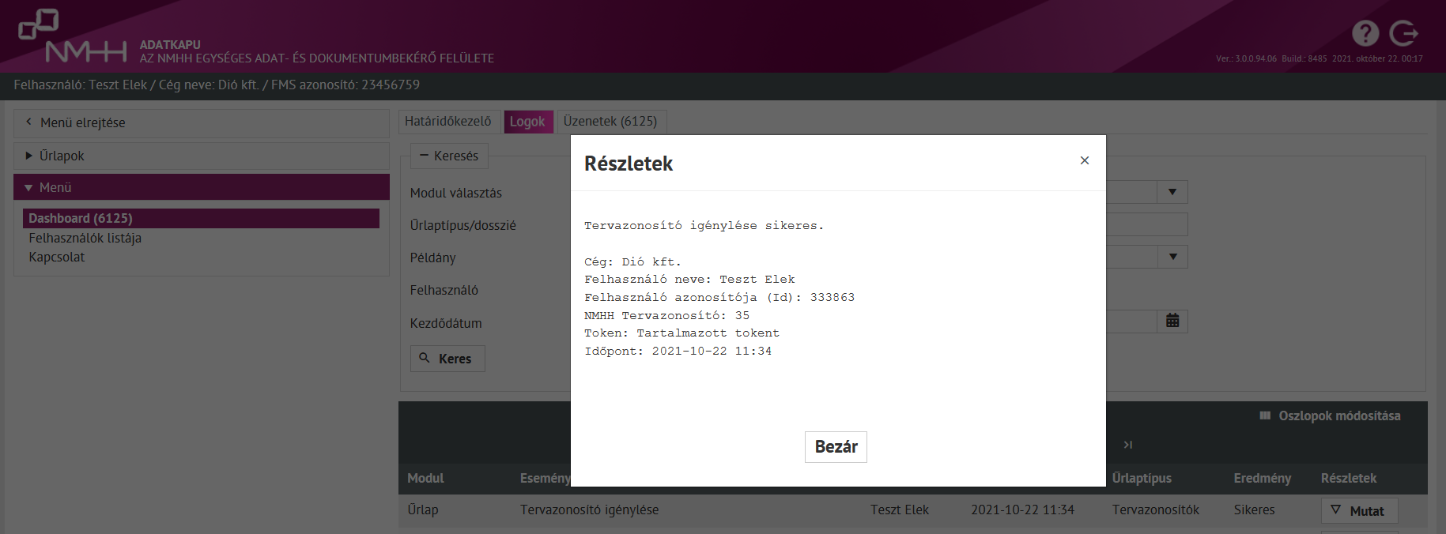Close the Részletek dialog with X
1446x534 pixels.
pos(1085,160)
